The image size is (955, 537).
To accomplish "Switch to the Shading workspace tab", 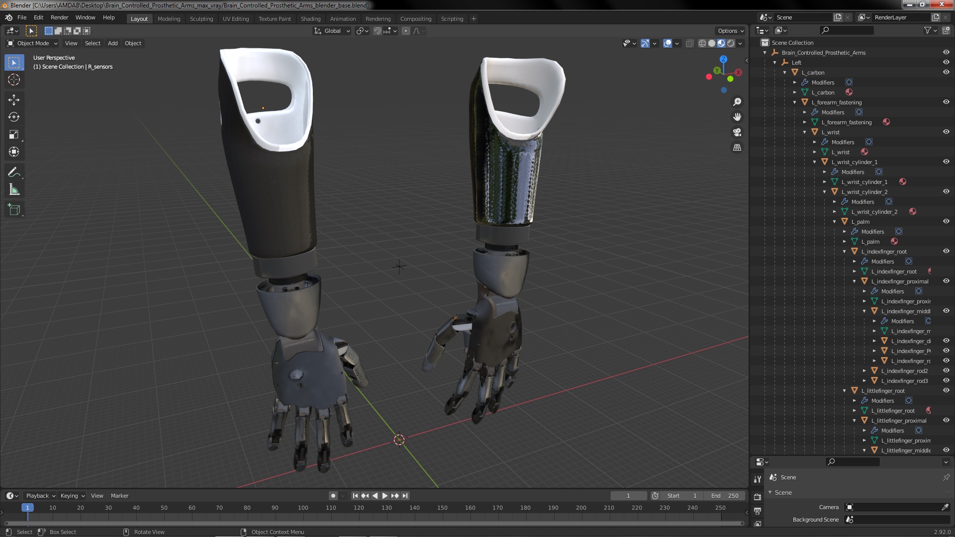I will pyautogui.click(x=310, y=19).
